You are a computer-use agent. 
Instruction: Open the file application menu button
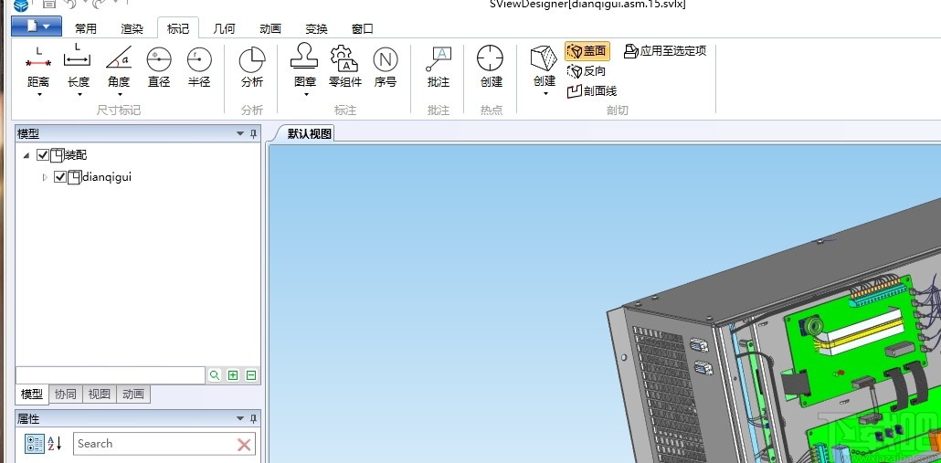(36, 26)
